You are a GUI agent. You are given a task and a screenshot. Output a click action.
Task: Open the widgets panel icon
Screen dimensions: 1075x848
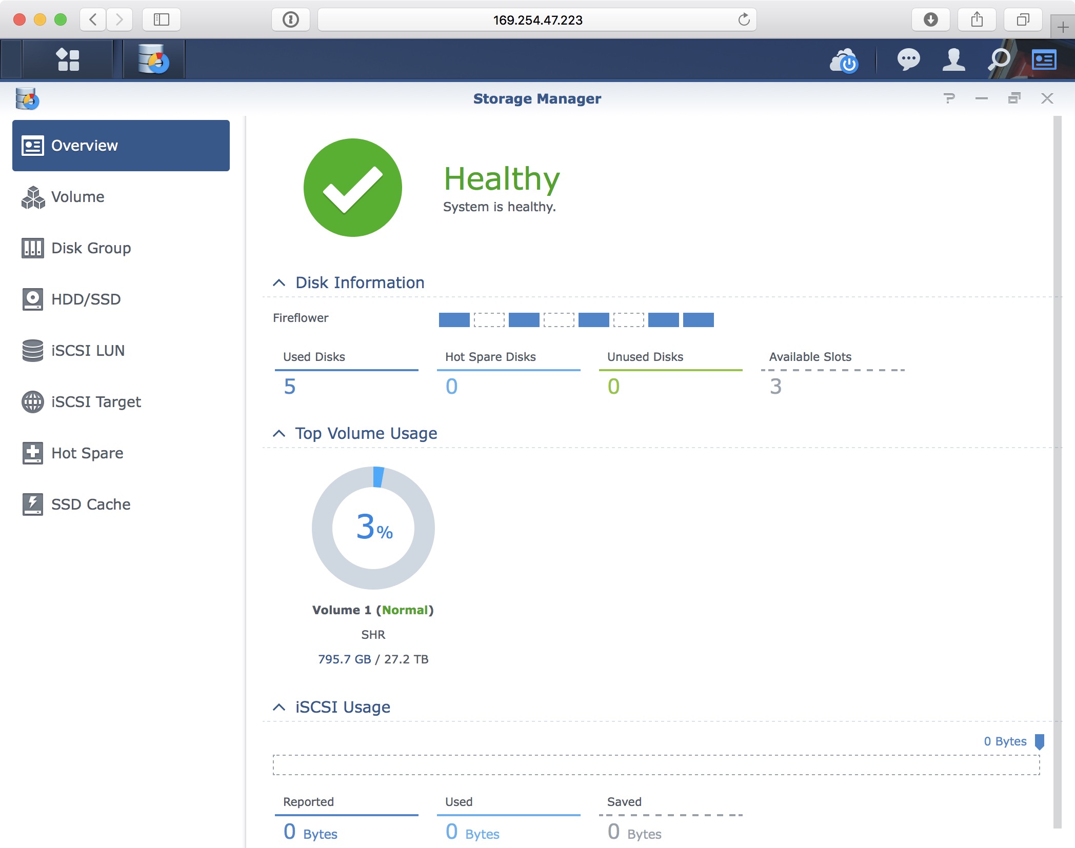point(1044,60)
